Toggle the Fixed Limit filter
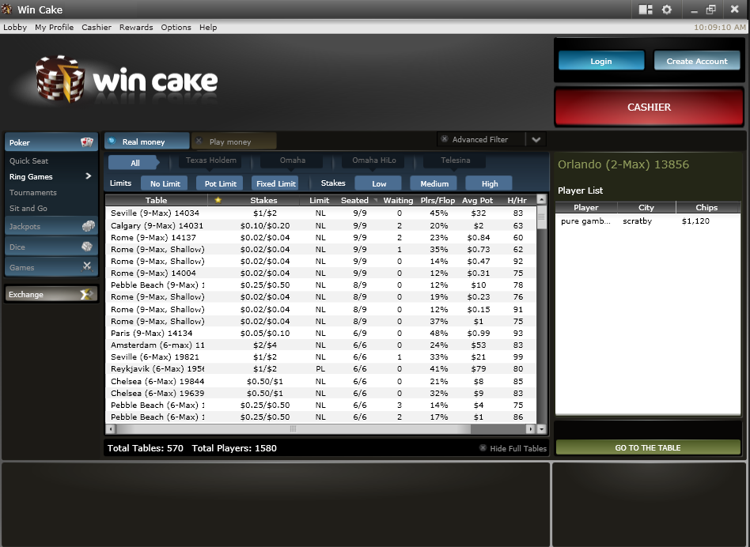This screenshot has width=750, height=547. click(x=275, y=183)
